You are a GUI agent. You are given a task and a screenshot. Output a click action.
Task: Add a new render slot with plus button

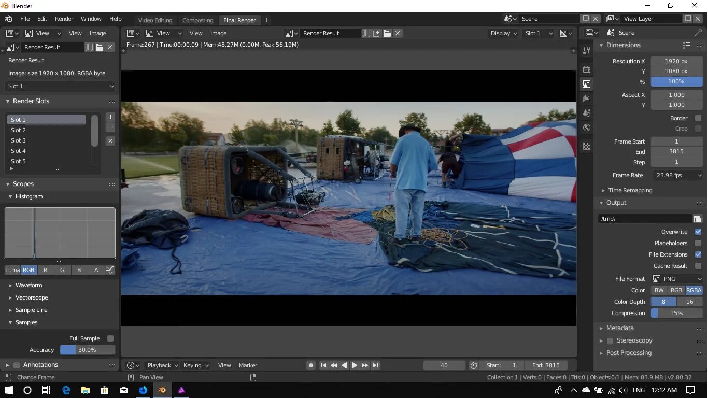point(110,117)
